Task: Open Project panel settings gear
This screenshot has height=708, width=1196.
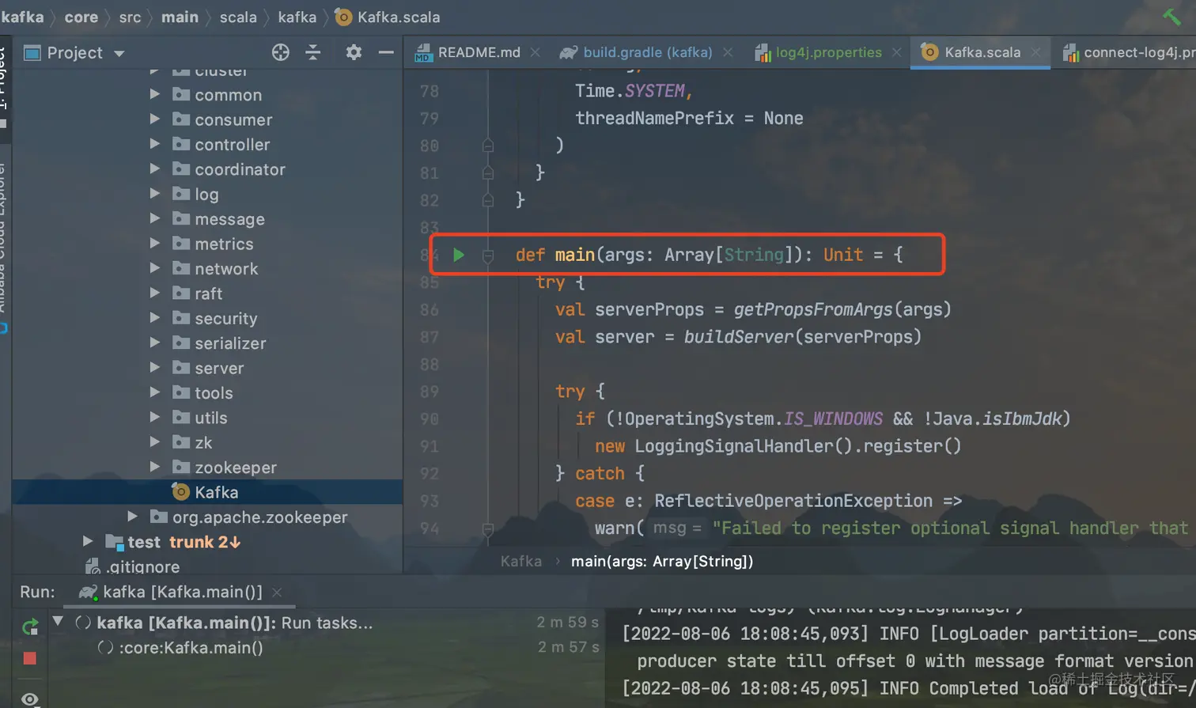Action: pyautogui.click(x=354, y=52)
